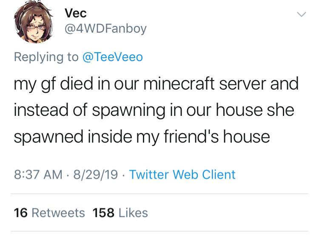Viewport: 319px width, 236px height.
Task: View the Likes list label
Action: click(134, 213)
